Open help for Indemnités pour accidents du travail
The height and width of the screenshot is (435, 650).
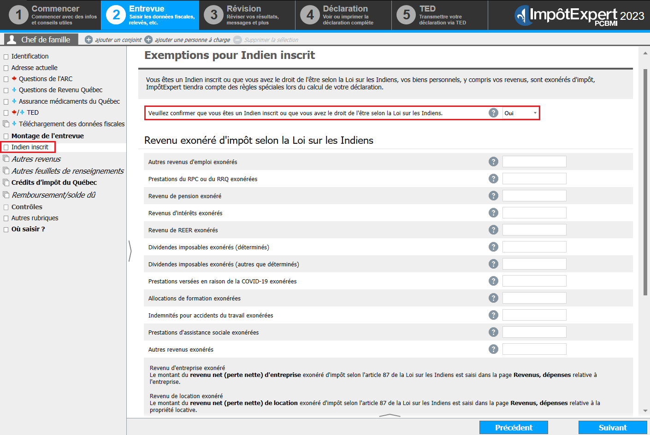click(493, 315)
